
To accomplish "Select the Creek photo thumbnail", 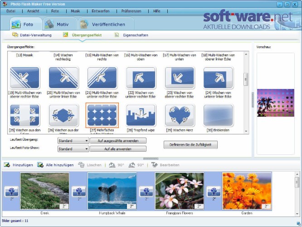I will (x=45, y=191).
